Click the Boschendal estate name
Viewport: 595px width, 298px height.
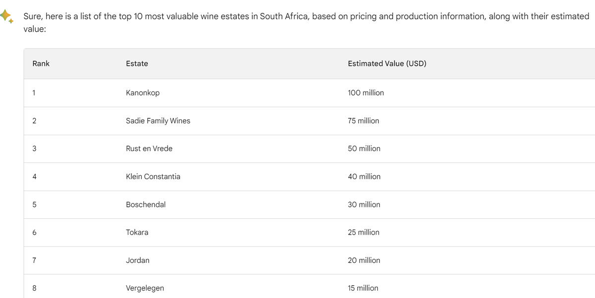(146, 204)
